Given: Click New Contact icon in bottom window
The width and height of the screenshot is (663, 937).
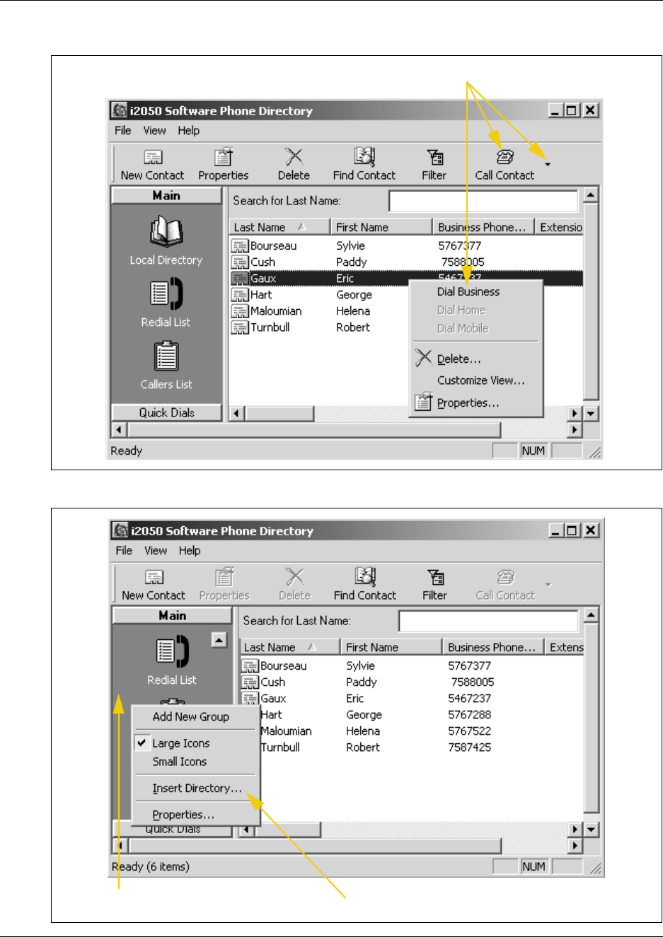Looking at the screenshot, I should tap(154, 577).
